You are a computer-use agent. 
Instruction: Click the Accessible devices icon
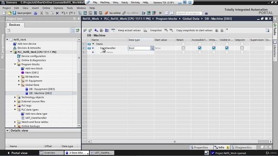(x=143, y=13)
